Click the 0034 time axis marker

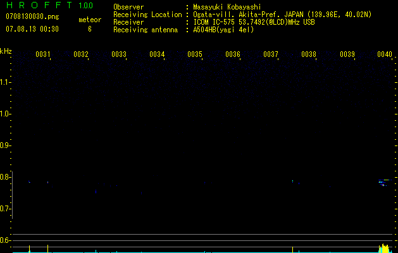157,54
